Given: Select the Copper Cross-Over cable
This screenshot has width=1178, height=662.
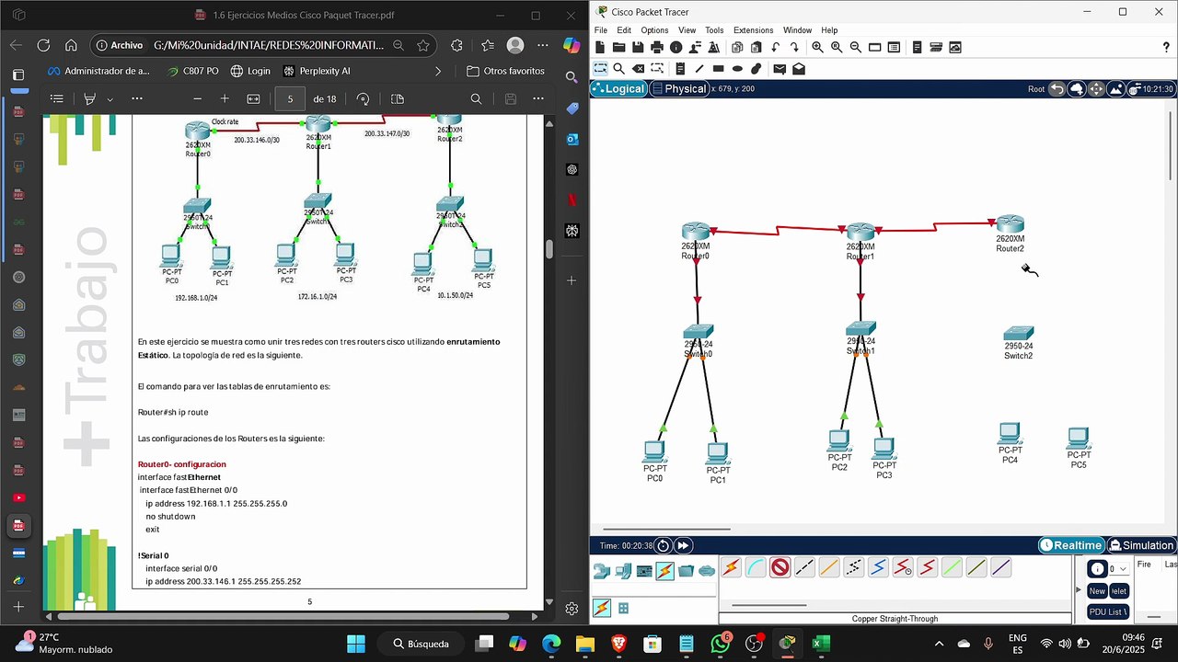Looking at the screenshot, I should [804, 568].
